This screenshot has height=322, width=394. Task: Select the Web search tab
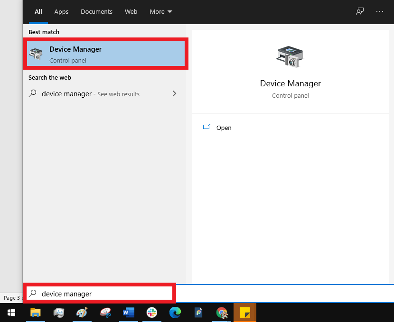pyautogui.click(x=131, y=11)
